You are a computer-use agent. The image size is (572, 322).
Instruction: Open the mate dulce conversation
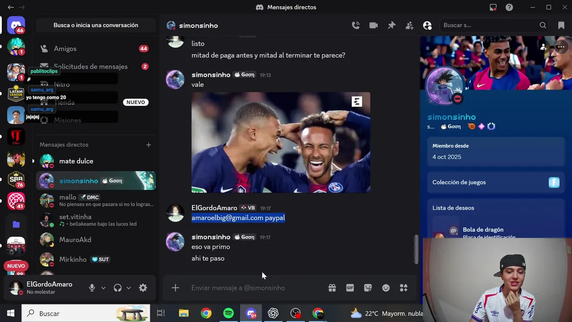point(96,161)
